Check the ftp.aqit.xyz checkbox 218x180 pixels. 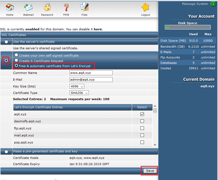(142, 128)
